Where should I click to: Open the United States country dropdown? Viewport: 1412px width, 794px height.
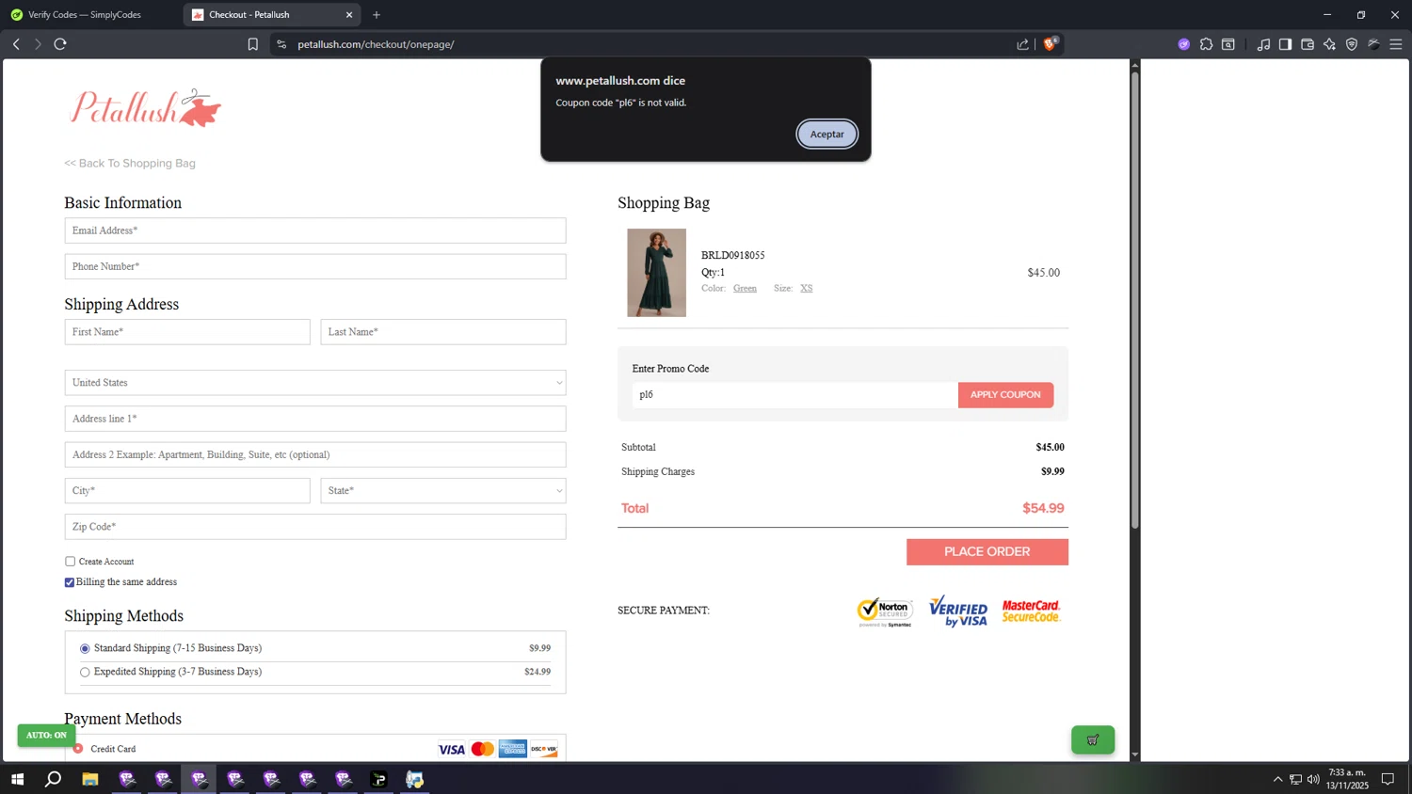(x=315, y=383)
